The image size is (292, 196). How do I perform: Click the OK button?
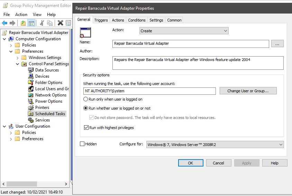pyautogui.click(x=191, y=163)
